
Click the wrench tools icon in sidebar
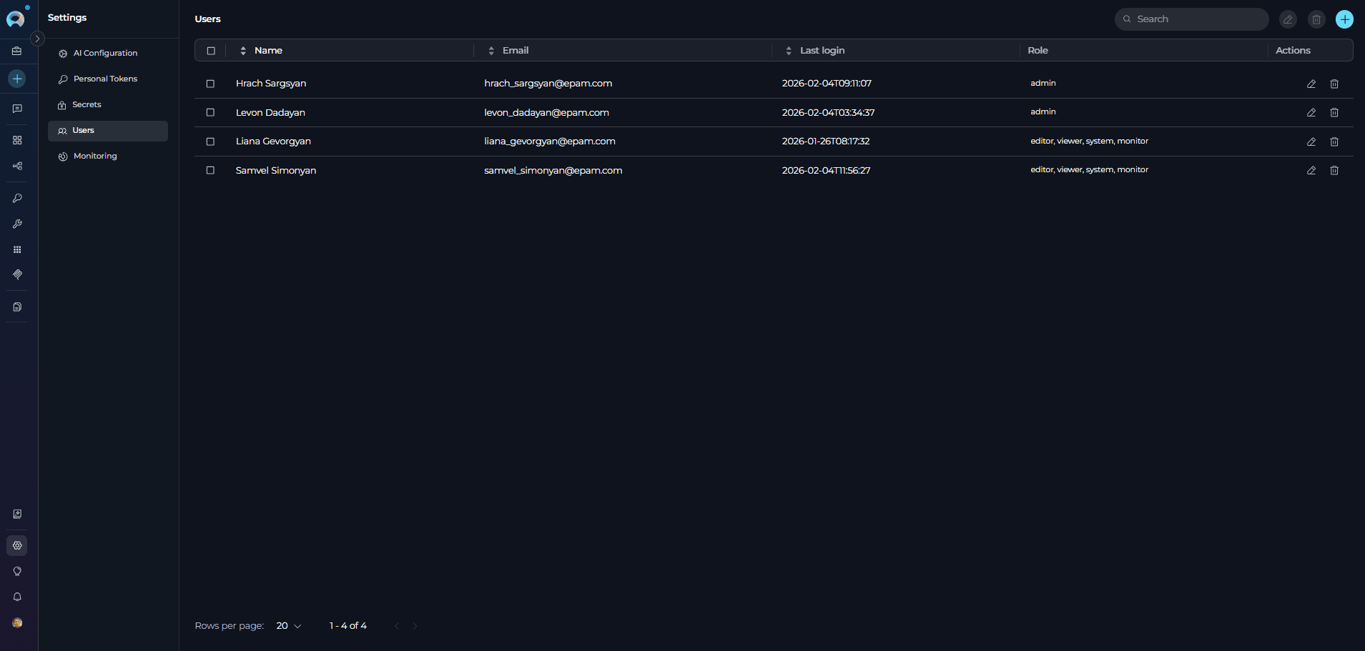point(17,224)
